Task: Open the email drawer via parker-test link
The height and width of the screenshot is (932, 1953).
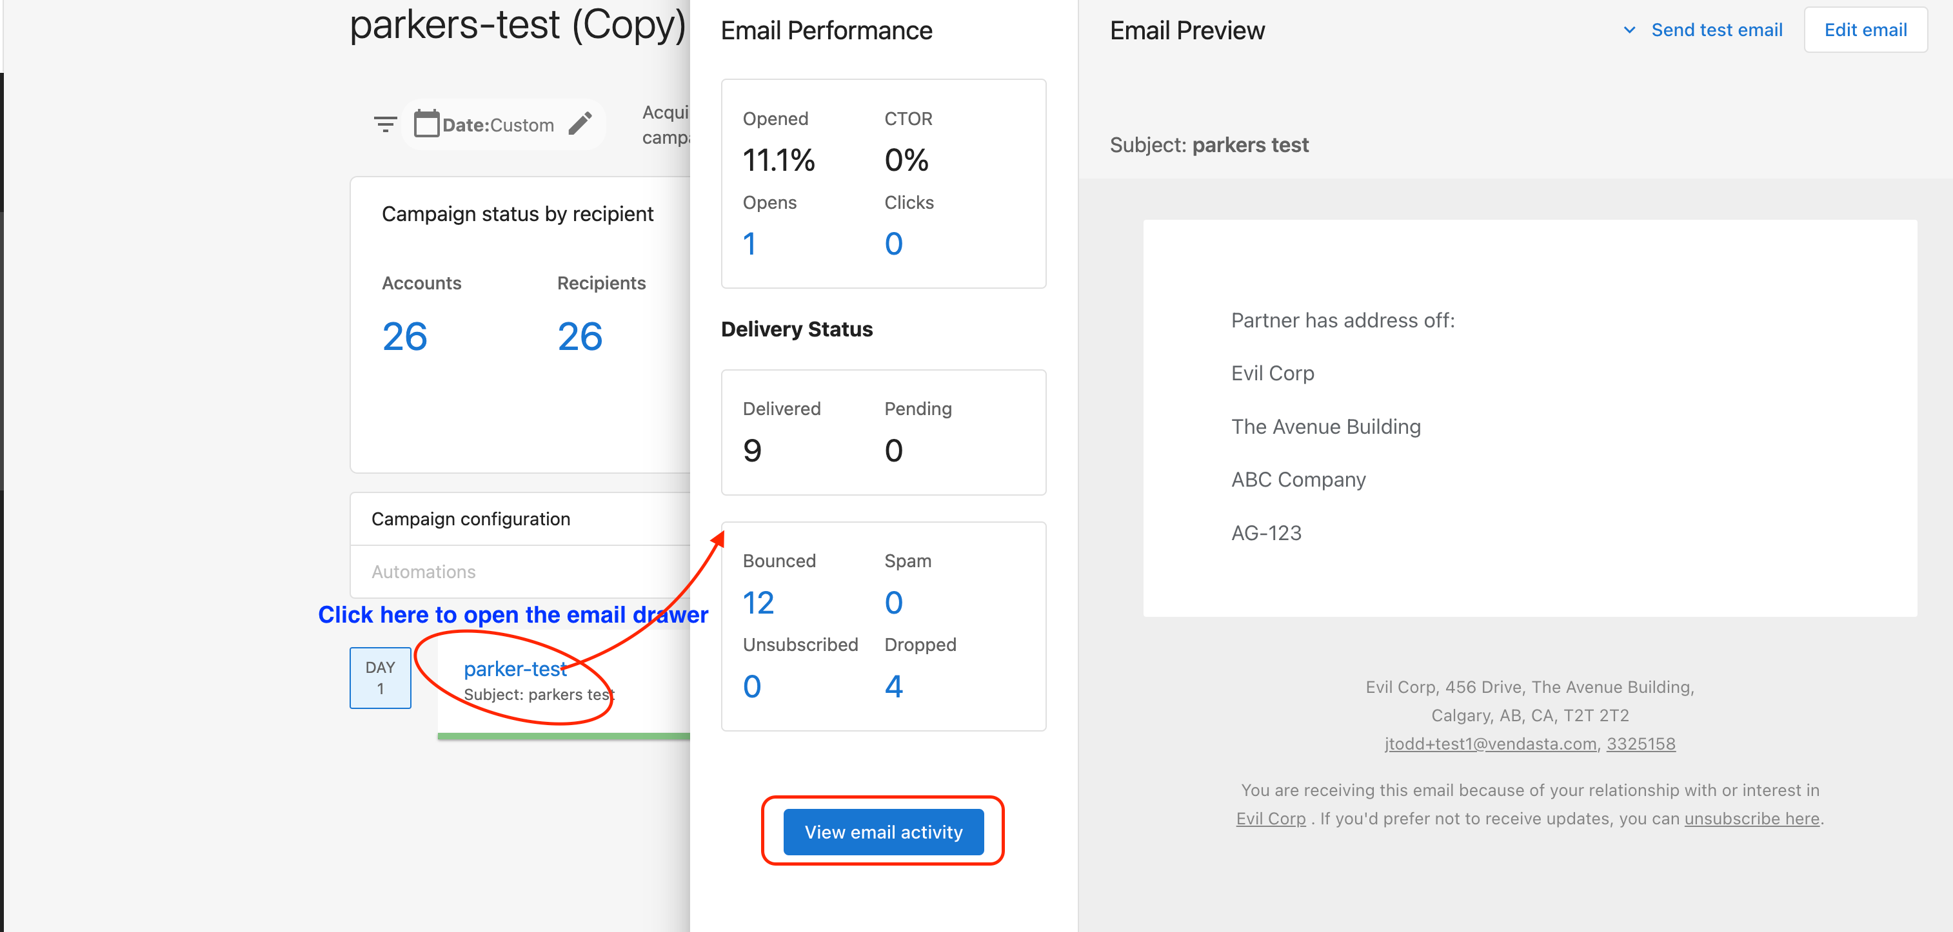Action: coord(517,668)
